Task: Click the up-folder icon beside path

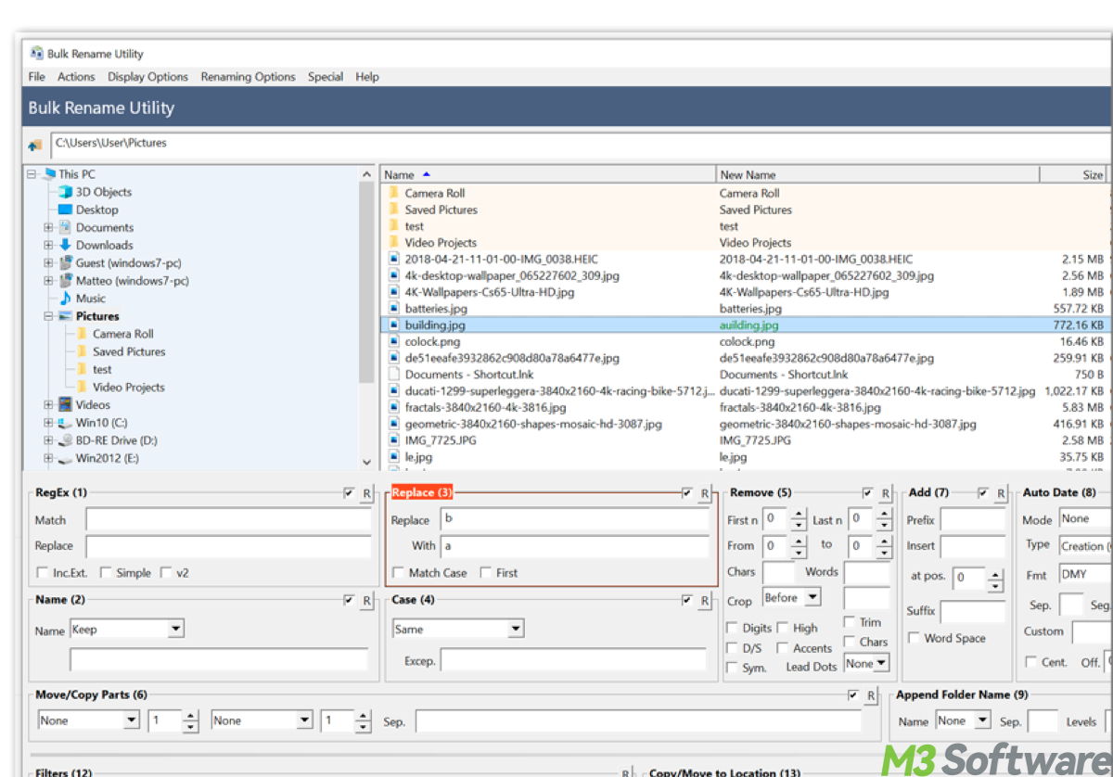Action: coord(35,146)
